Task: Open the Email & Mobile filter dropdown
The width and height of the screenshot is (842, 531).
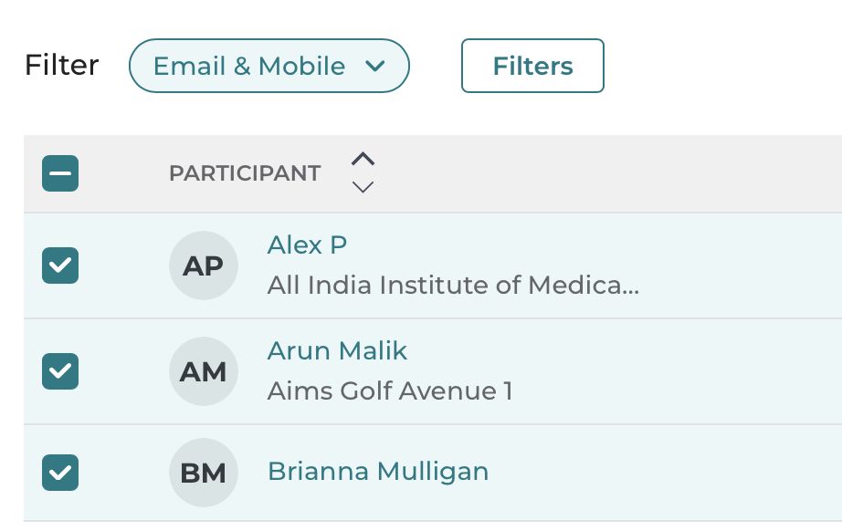Action: (269, 66)
